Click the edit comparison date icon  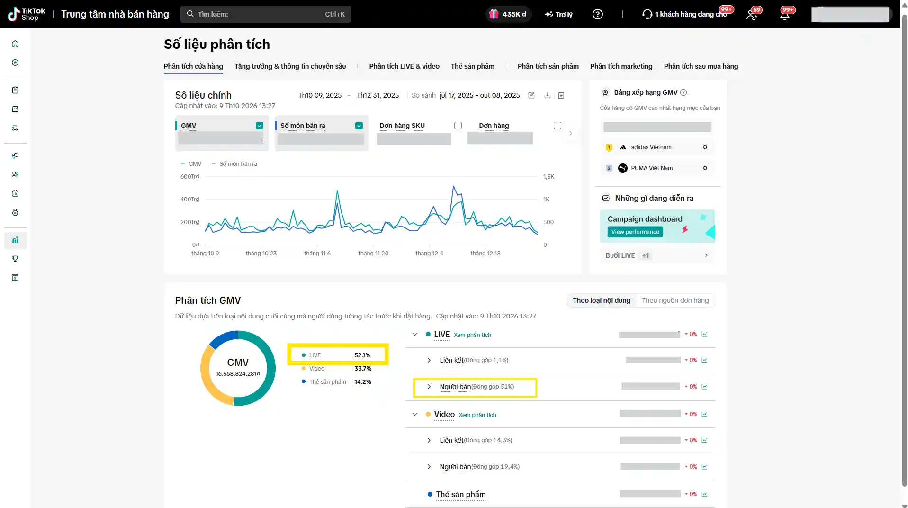pos(531,95)
